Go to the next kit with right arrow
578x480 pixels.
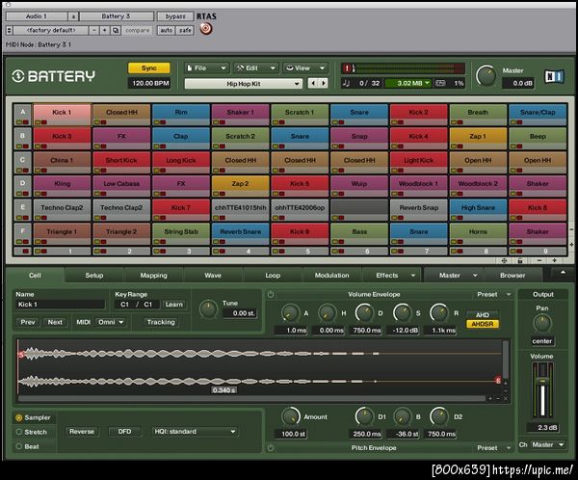point(324,83)
